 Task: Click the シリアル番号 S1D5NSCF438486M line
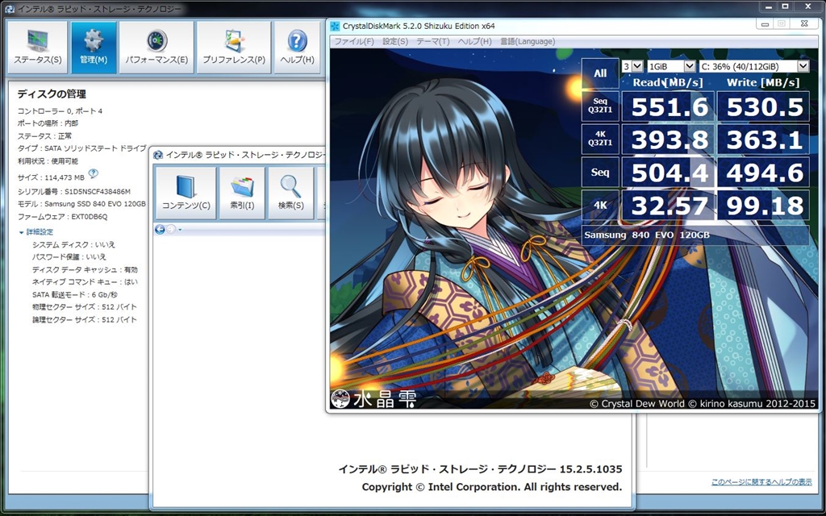[x=73, y=191]
